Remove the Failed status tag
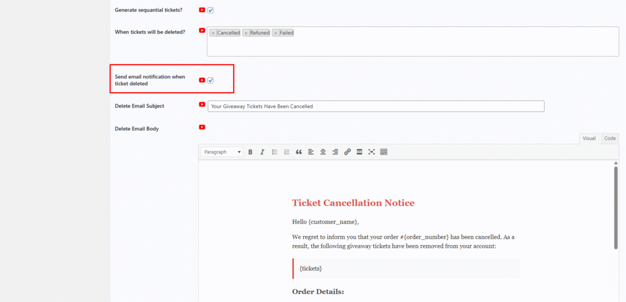The image size is (626, 302). (276, 33)
